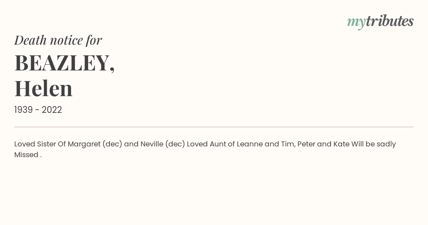428x225 pixels.
Task: Click the phrase "Will be sadly"
Action: coord(373,144)
